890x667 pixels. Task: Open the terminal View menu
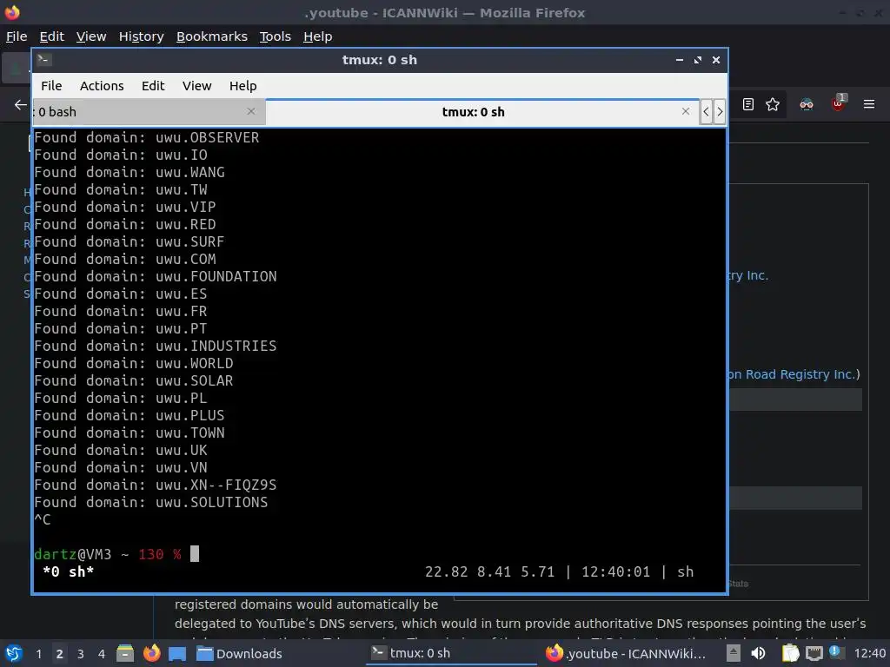click(197, 86)
